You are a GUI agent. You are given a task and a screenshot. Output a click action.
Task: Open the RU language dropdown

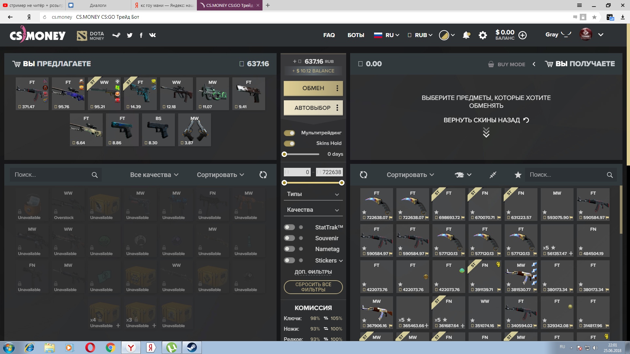pos(387,35)
